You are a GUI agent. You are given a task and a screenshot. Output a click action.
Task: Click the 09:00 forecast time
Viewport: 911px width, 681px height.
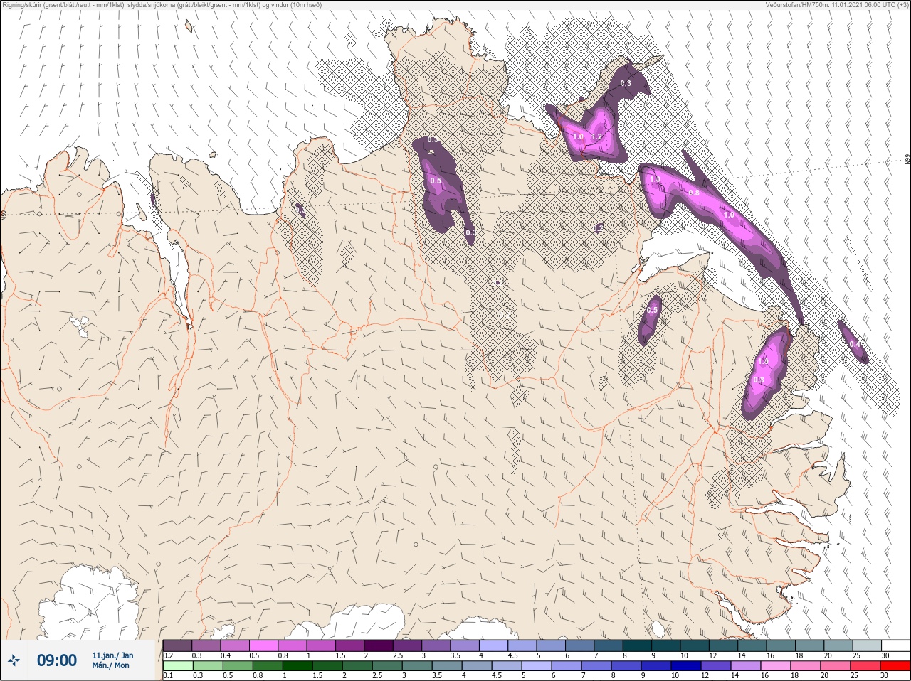pyautogui.click(x=57, y=660)
